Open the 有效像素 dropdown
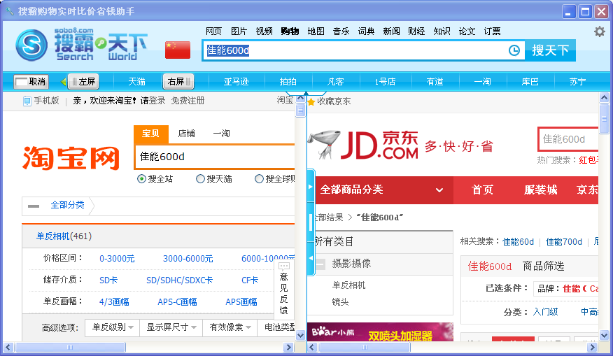Viewport: 613px width, 356px height. pos(230,327)
